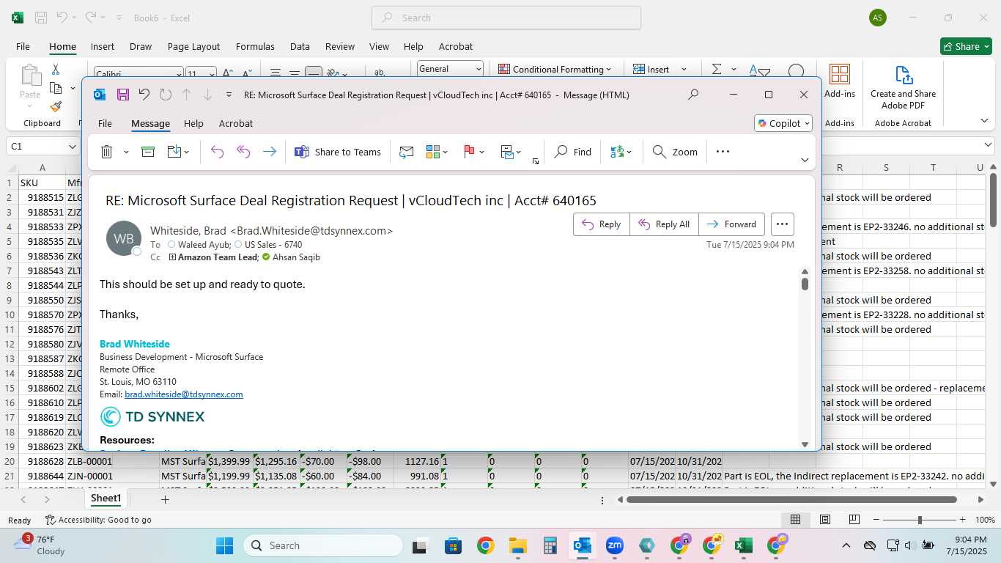
Task: Click the Share button in Excel
Action: pos(966,46)
